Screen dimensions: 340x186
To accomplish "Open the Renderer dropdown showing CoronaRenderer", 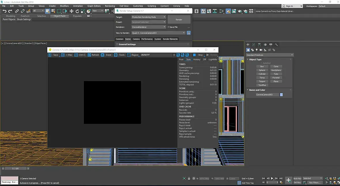I will (149, 27).
